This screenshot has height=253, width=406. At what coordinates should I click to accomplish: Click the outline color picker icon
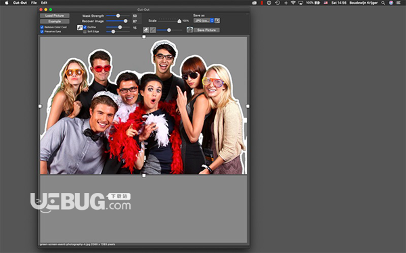click(x=80, y=28)
